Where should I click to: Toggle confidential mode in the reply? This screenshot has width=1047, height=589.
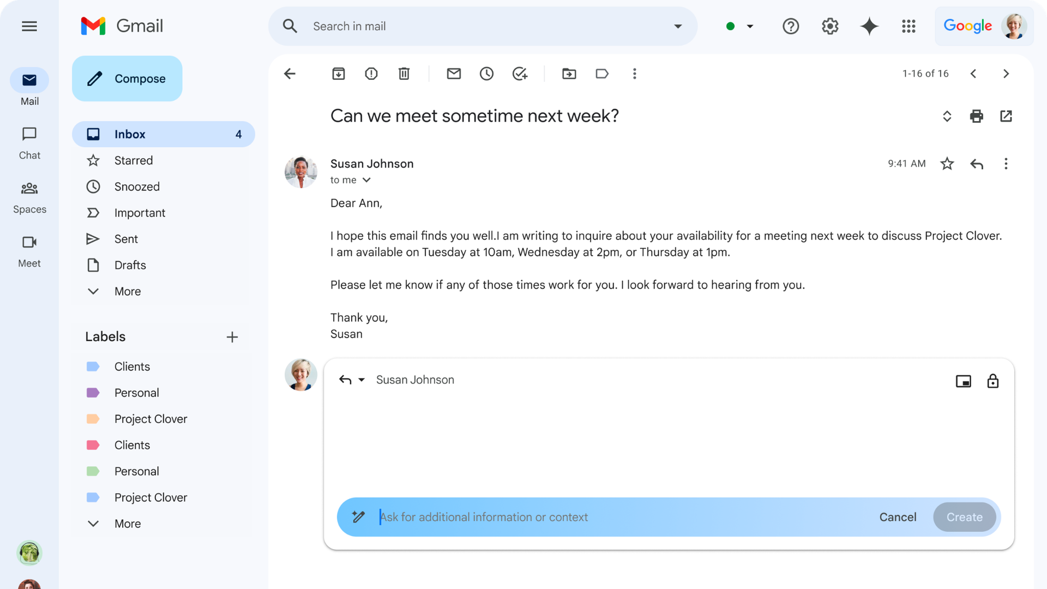point(992,381)
